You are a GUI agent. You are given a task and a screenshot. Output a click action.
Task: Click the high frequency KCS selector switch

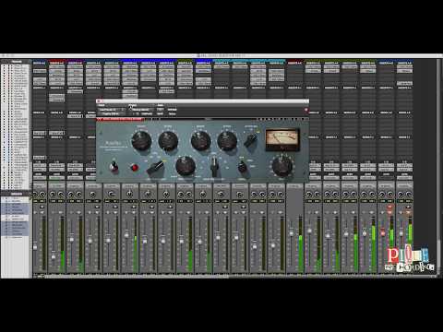(x=214, y=166)
